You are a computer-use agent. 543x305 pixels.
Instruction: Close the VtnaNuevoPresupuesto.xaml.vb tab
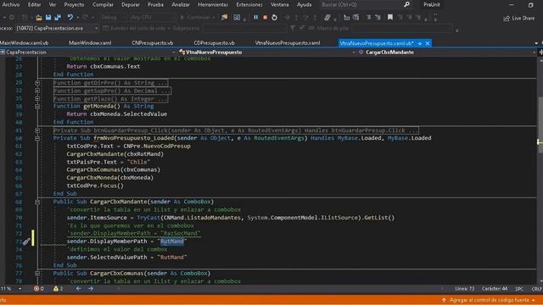pos(428,43)
